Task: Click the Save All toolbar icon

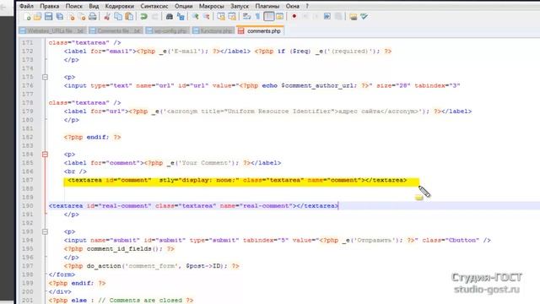Action: coord(60,17)
